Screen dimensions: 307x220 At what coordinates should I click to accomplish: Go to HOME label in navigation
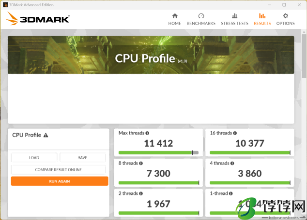coord(175,24)
